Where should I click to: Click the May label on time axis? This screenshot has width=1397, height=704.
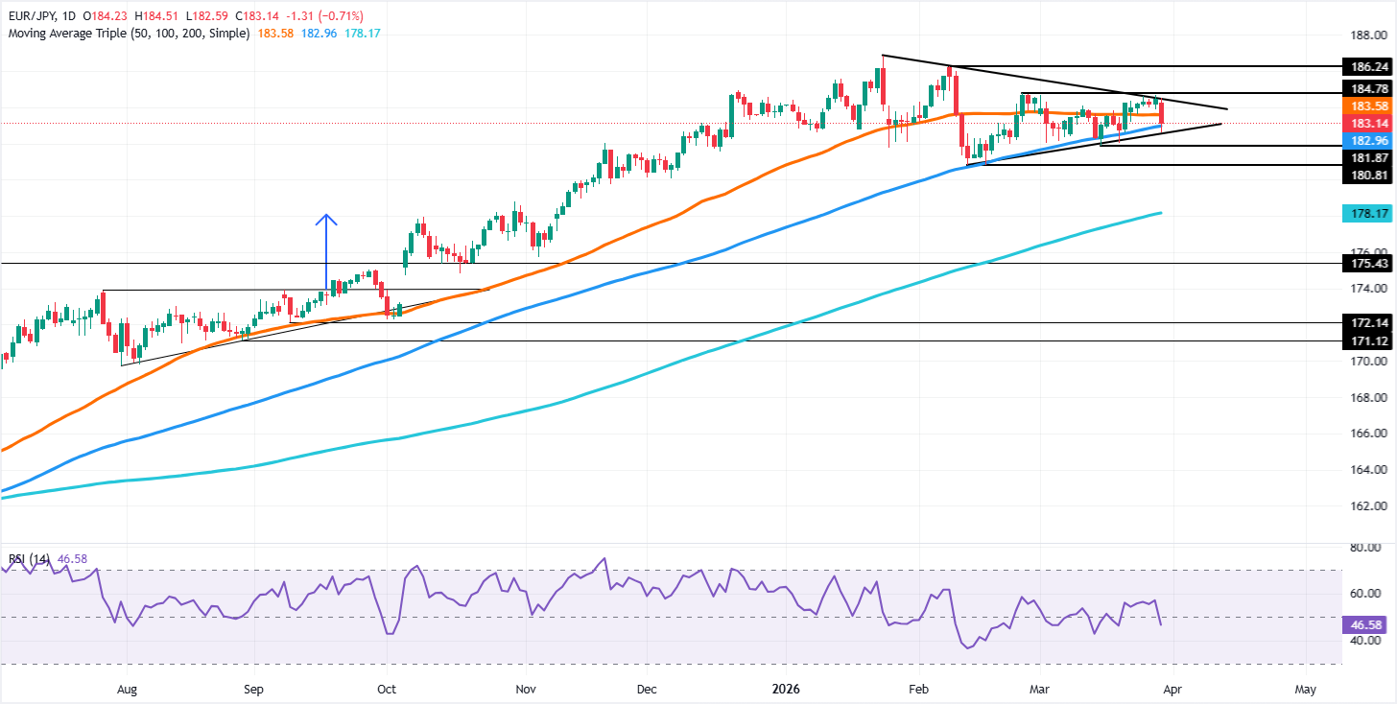pyautogui.click(x=1304, y=689)
